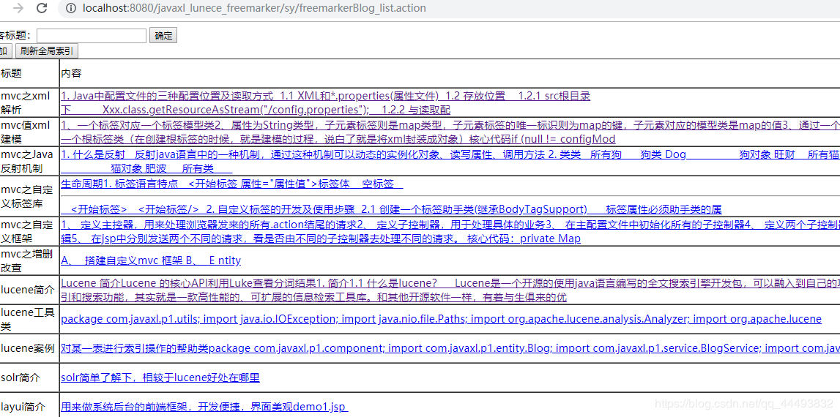Open the site information icon beside the URL
Viewport: 840px width, 417px height.
(70, 8)
